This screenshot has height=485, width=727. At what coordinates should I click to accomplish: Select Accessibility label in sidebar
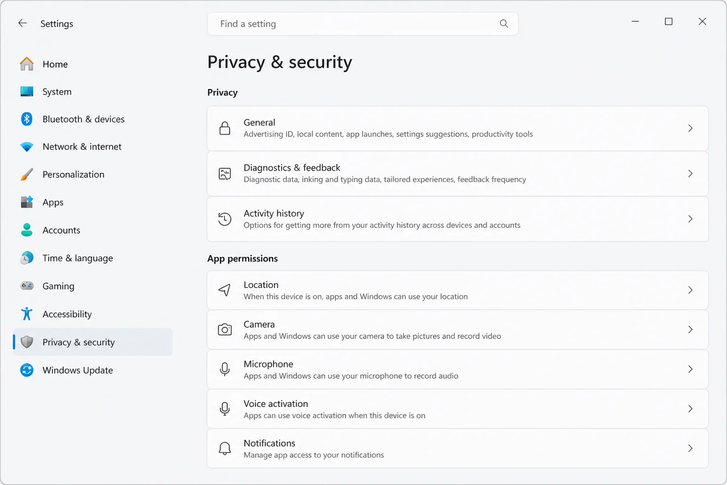coord(67,314)
